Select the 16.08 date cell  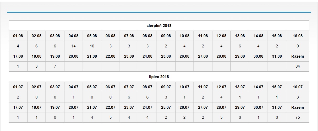click(x=298, y=36)
